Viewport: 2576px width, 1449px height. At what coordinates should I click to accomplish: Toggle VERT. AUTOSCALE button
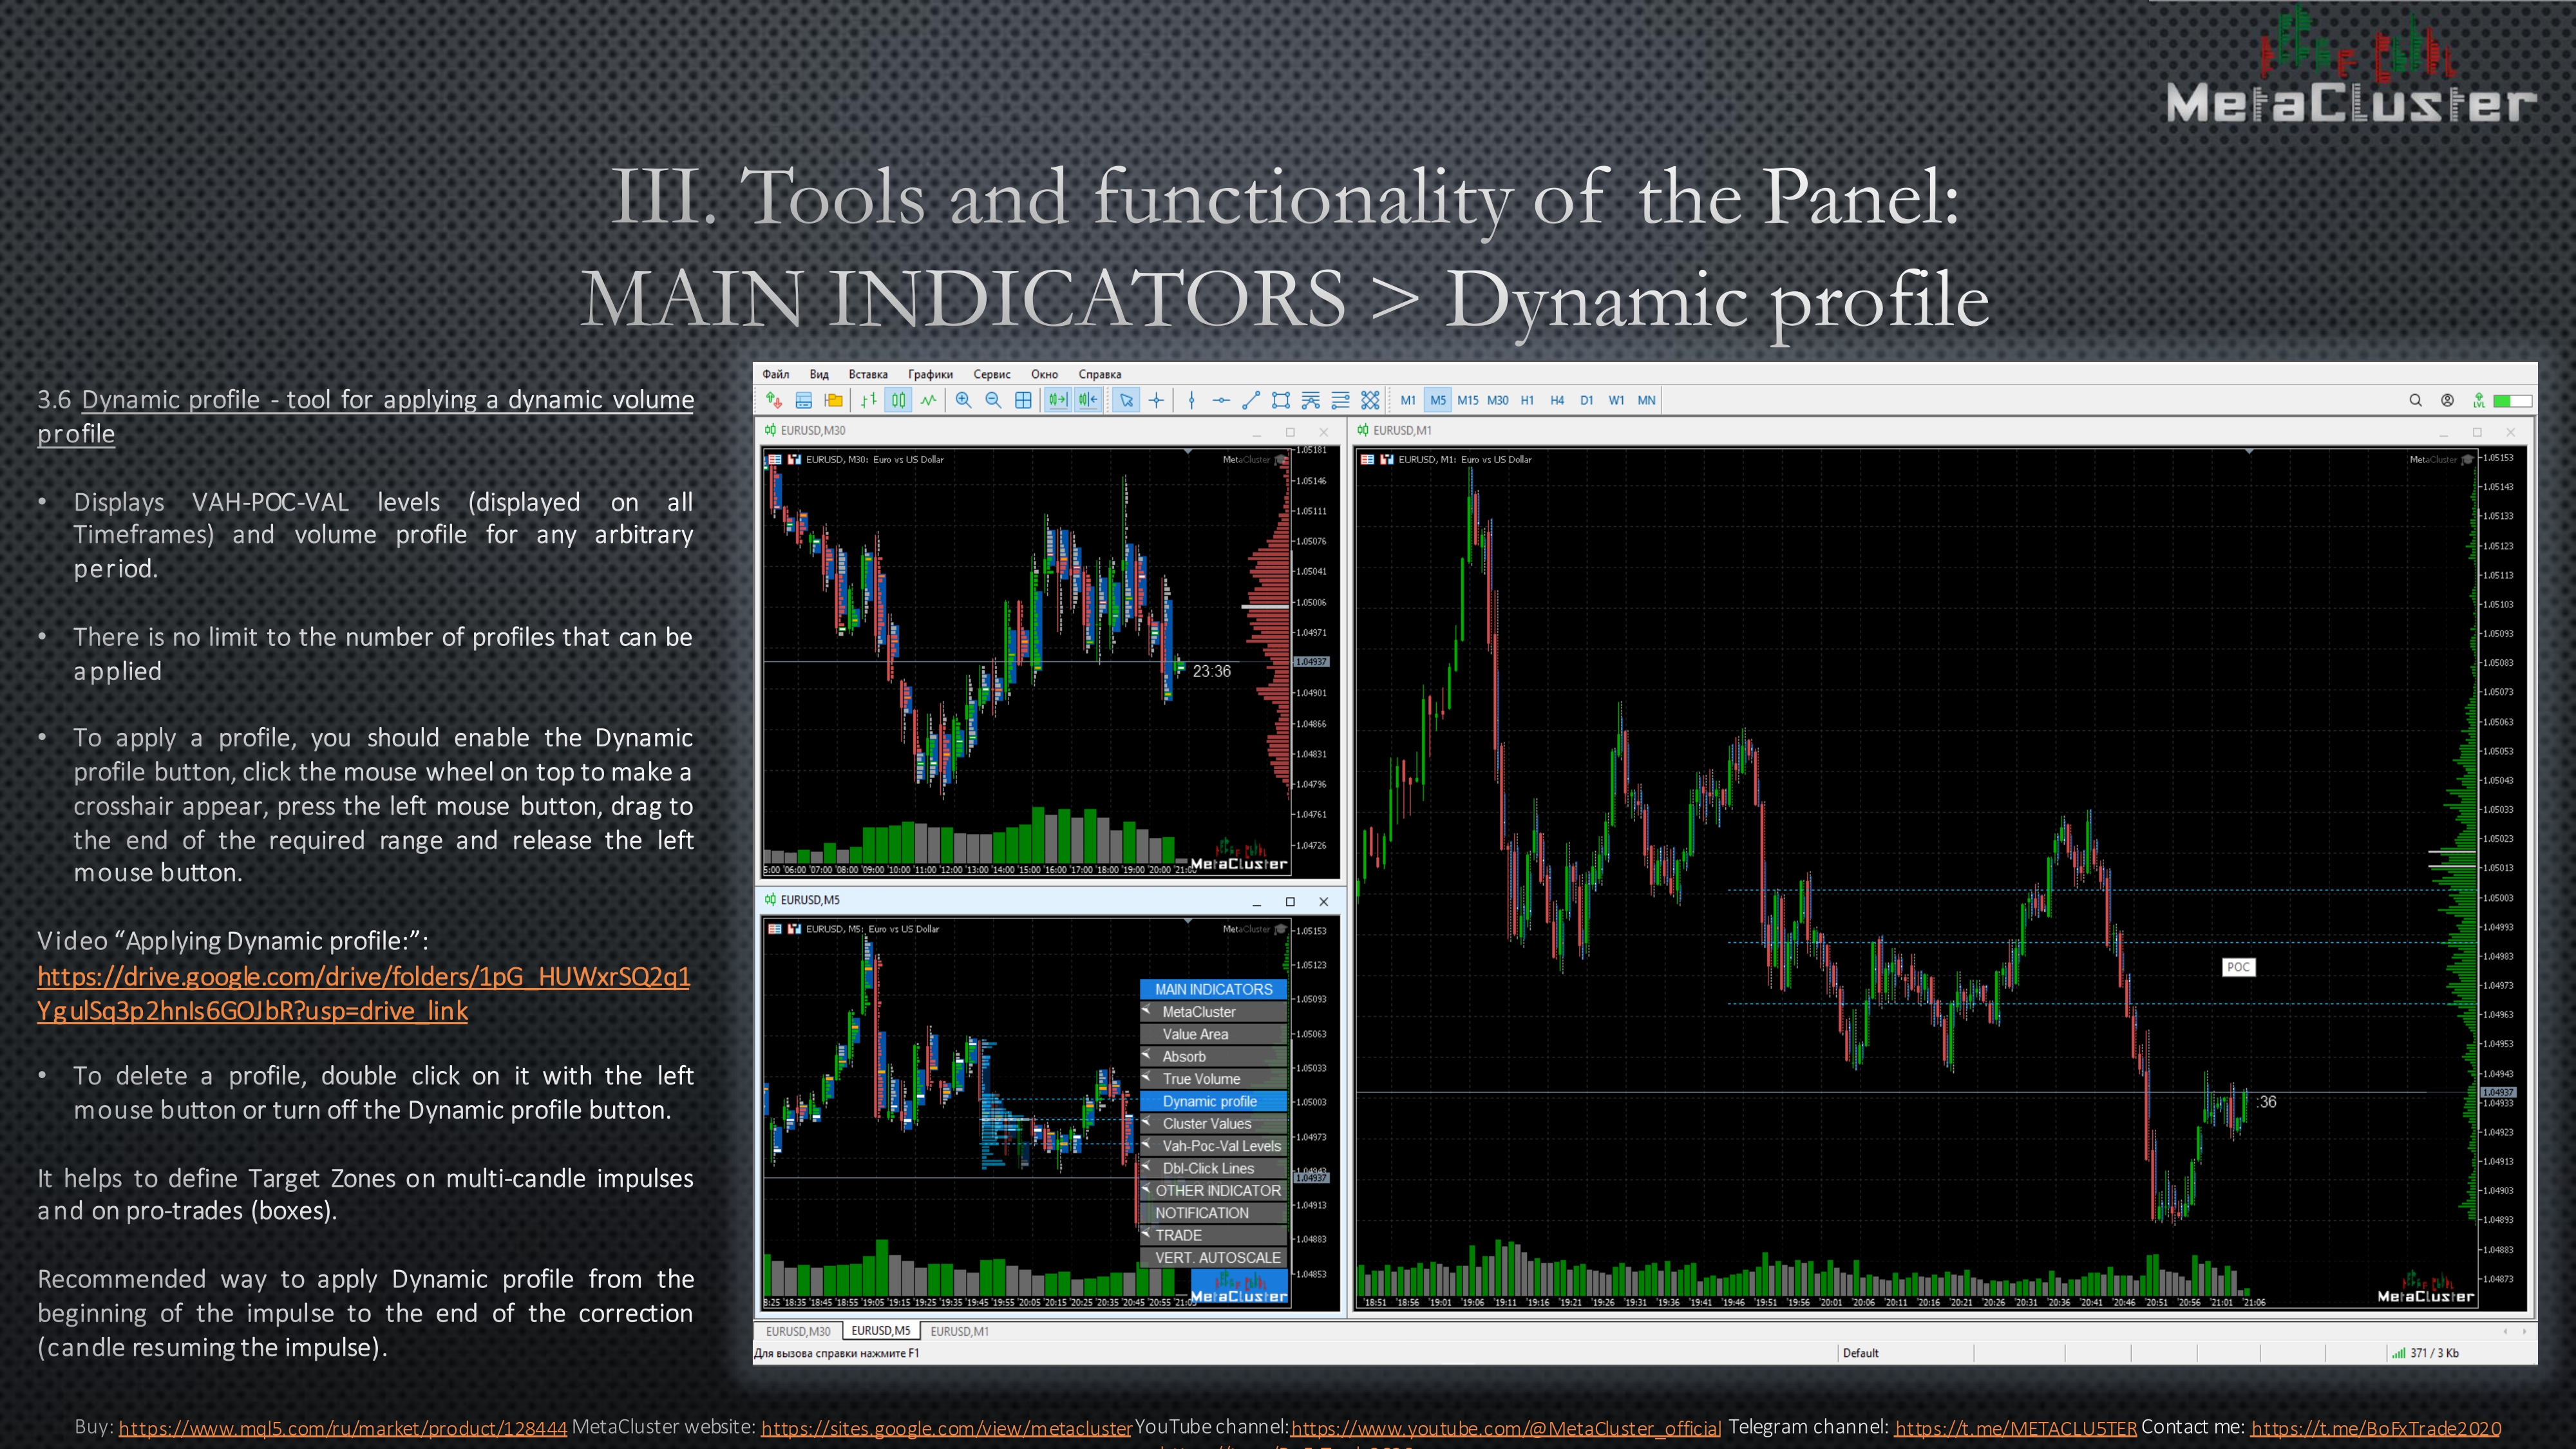pyautogui.click(x=1213, y=1258)
